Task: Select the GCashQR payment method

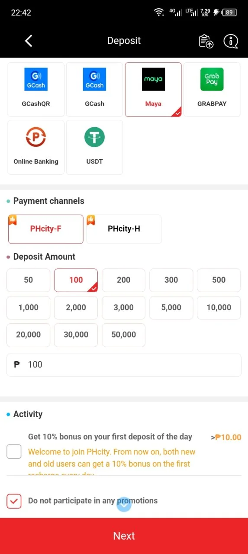Action: point(36,90)
